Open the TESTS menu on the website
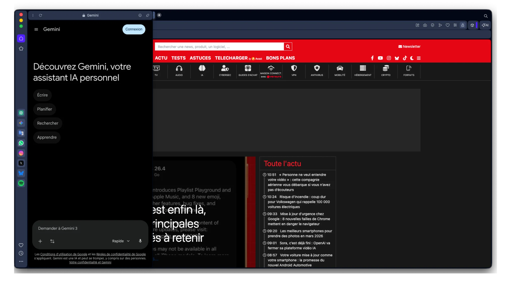Image resolution: width=506 pixels, height=287 pixels. (x=178, y=58)
